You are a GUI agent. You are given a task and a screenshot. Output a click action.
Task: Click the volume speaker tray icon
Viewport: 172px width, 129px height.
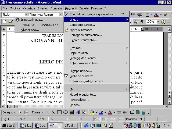143,125
